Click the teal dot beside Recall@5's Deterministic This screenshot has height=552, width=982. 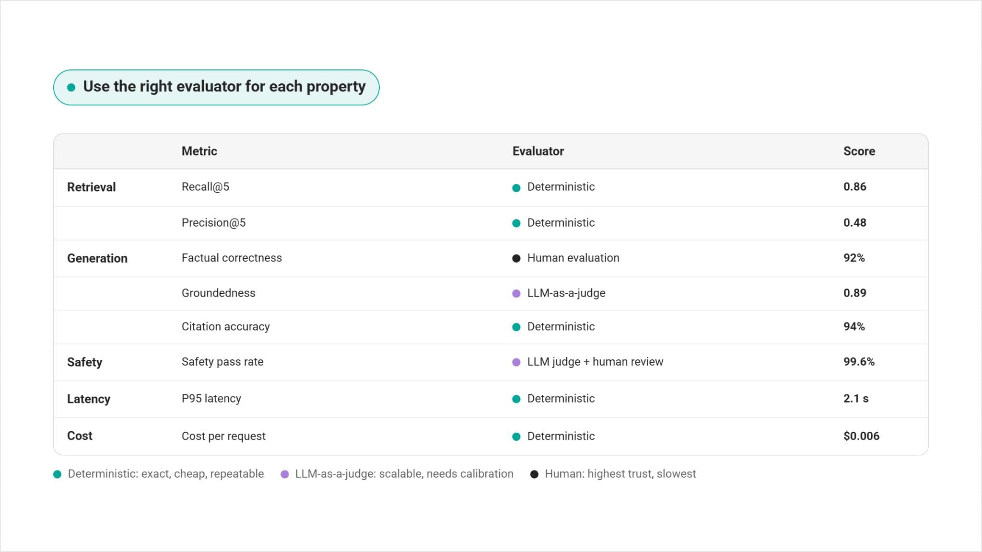pos(516,188)
